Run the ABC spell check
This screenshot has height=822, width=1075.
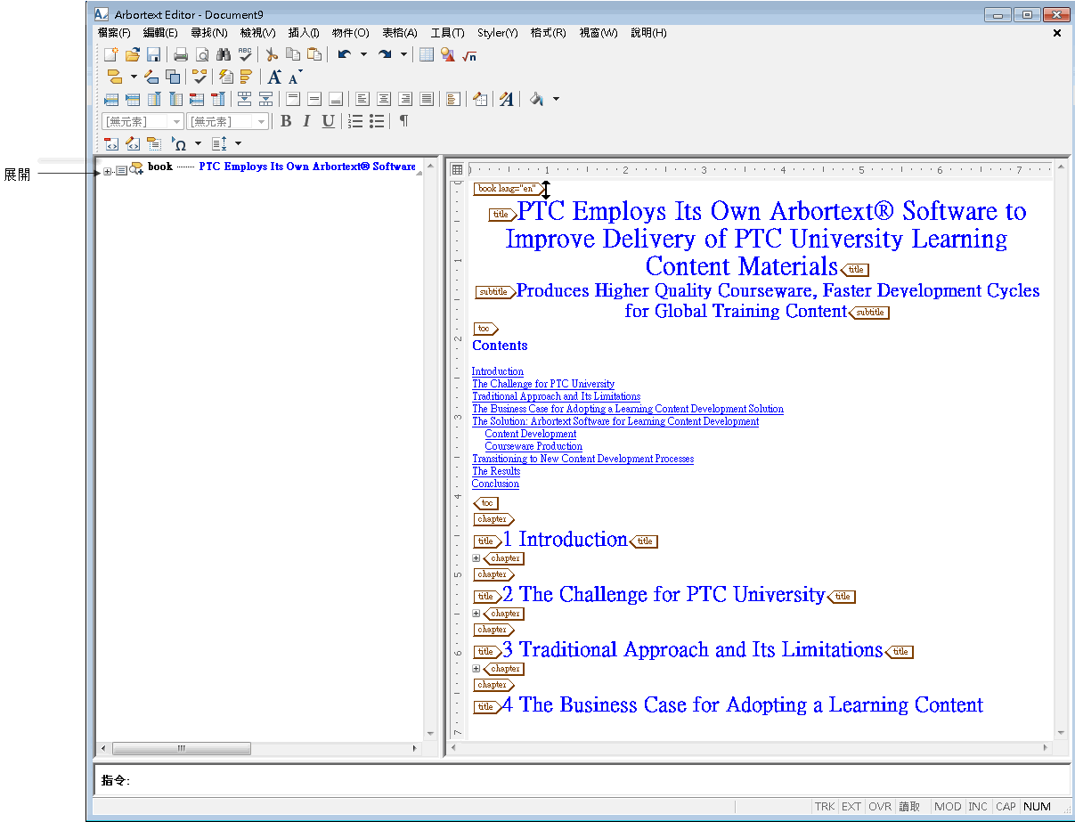(x=244, y=54)
